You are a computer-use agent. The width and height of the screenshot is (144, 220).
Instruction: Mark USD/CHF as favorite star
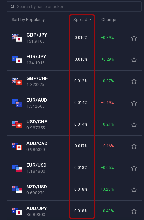134,125
